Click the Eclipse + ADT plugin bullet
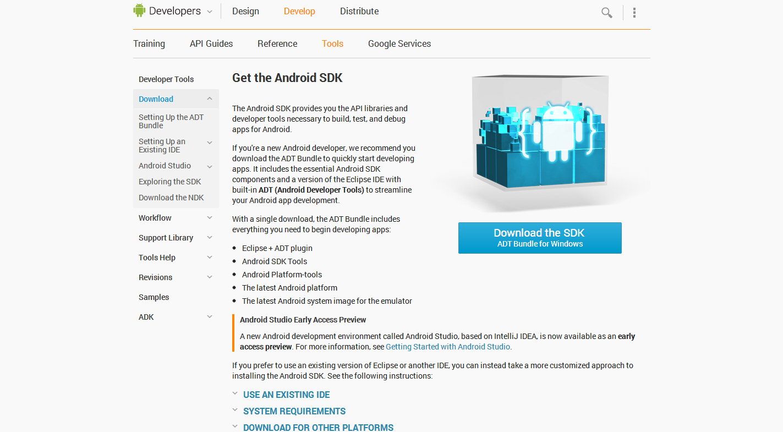 (277, 248)
